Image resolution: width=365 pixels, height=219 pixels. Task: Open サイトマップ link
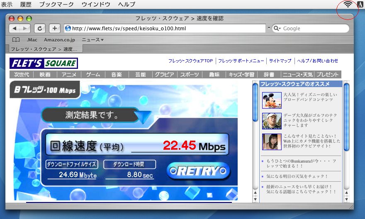click(x=280, y=61)
